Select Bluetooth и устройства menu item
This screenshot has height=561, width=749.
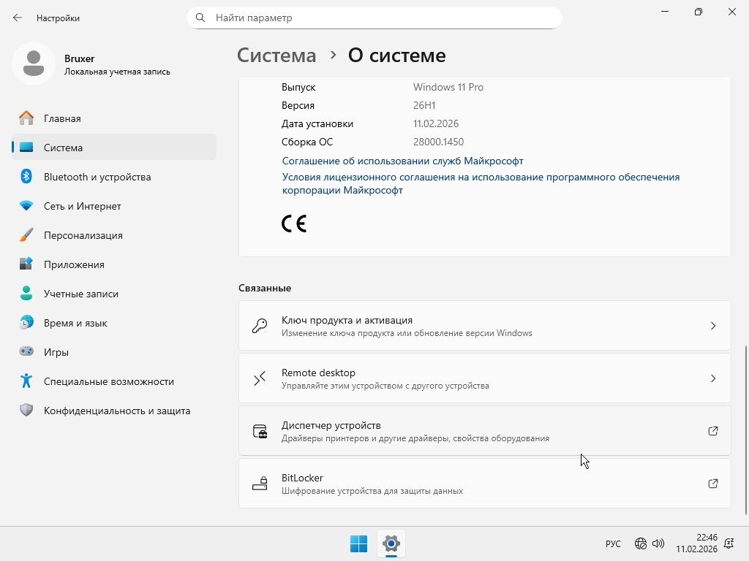pyautogui.click(x=114, y=177)
